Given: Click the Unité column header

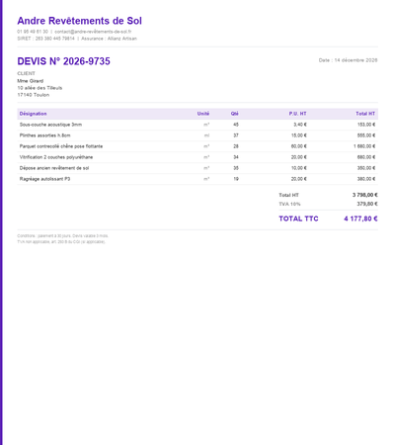Looking at the screenshot, I should click(203, 114).
